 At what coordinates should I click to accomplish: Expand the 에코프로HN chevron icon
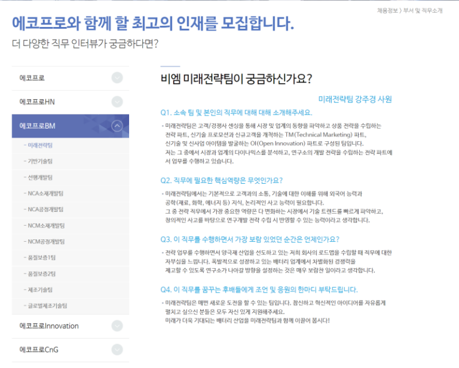click(x=117, y=101)
